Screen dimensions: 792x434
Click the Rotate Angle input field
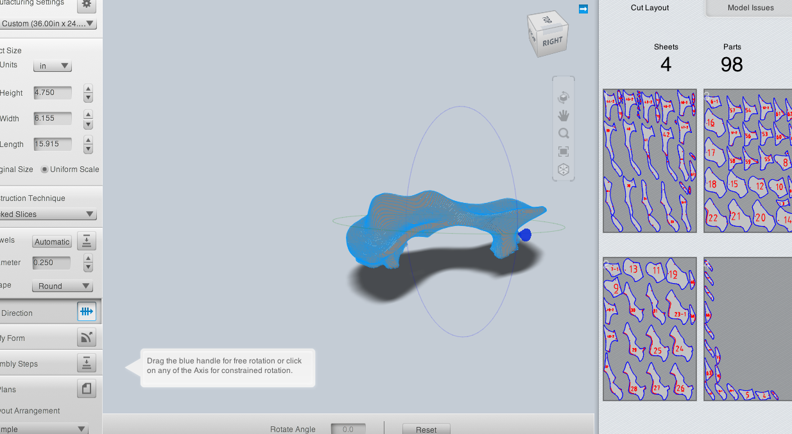pyautogui.click(x=349, y=429)
